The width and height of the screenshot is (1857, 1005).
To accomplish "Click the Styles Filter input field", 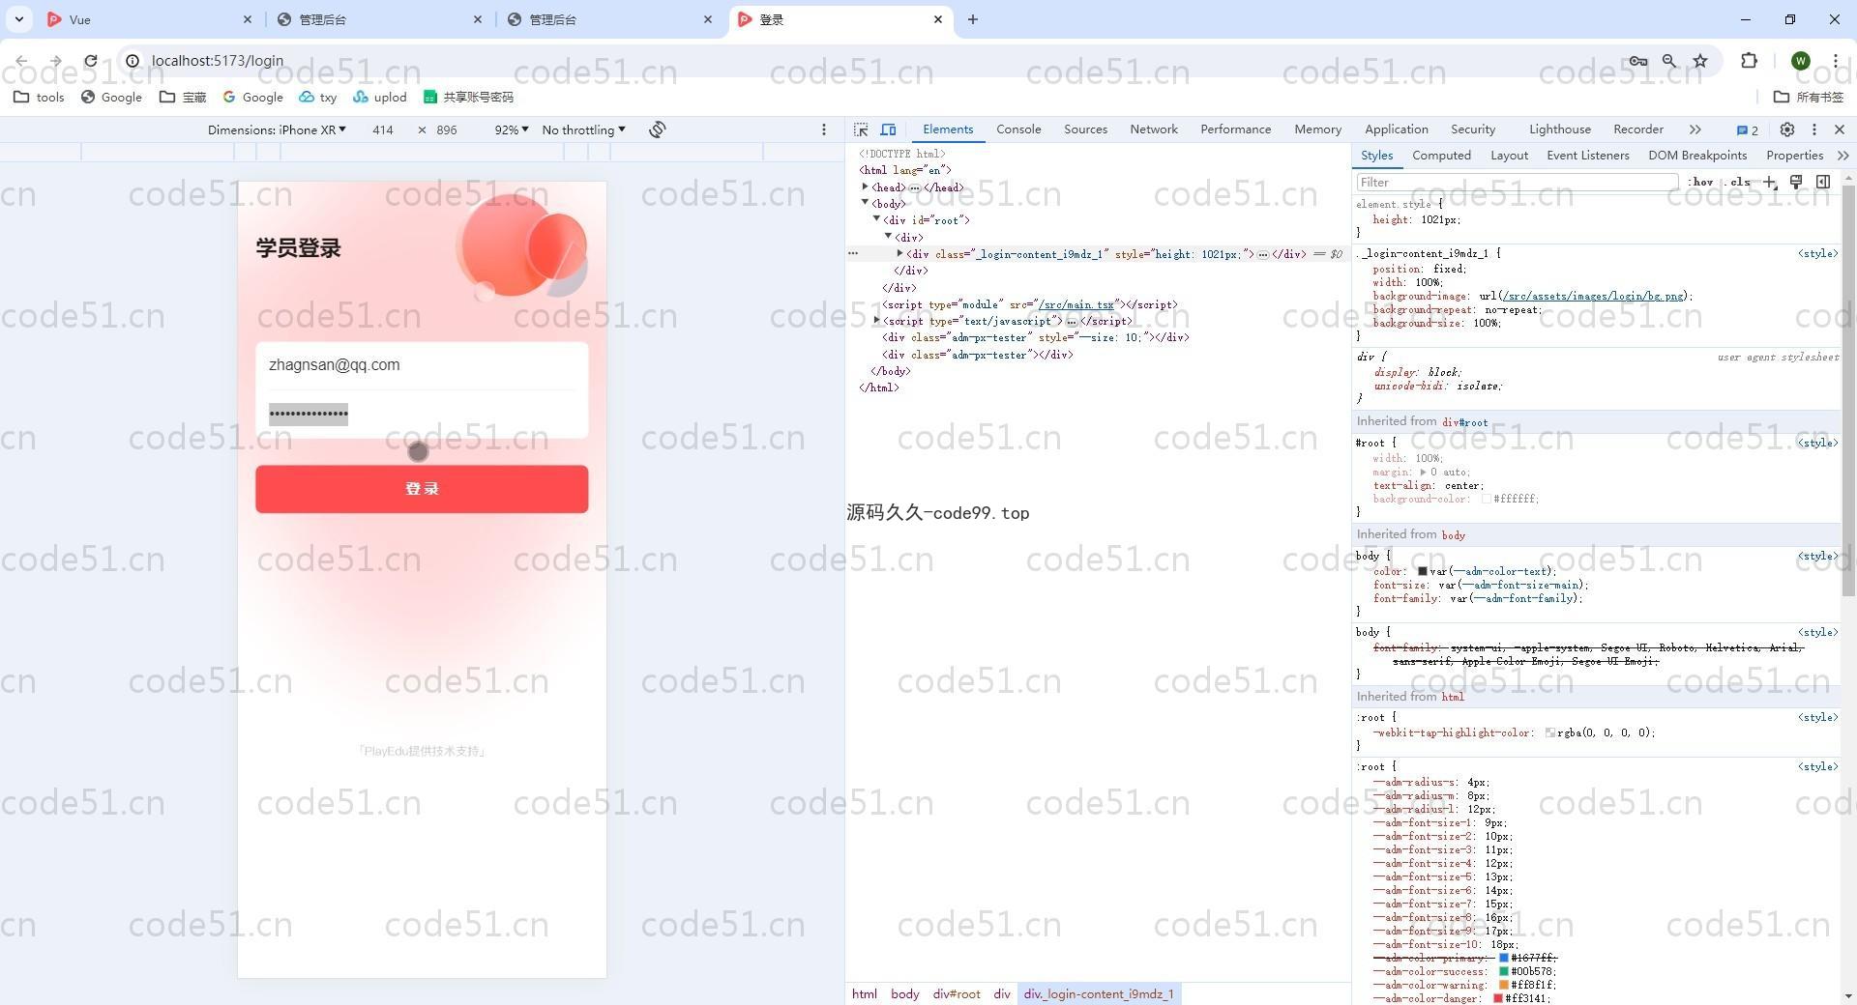I will pyautogui.click(x=1517, y=182).
